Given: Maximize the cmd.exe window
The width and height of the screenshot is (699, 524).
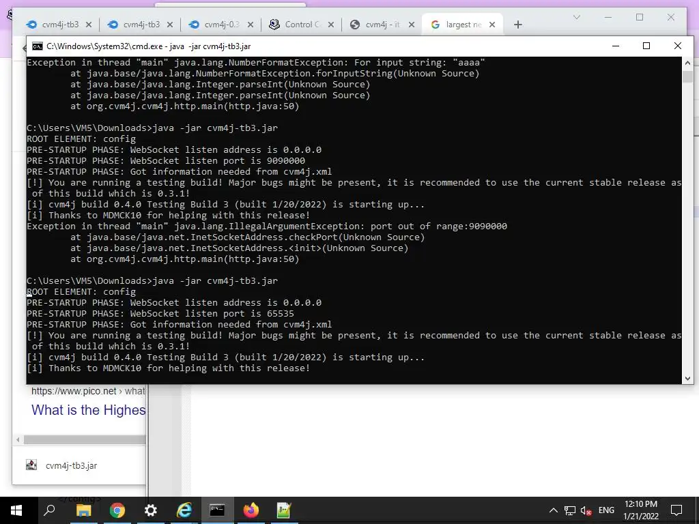Looking at the screenshot, I should click(x=646, y=46).
